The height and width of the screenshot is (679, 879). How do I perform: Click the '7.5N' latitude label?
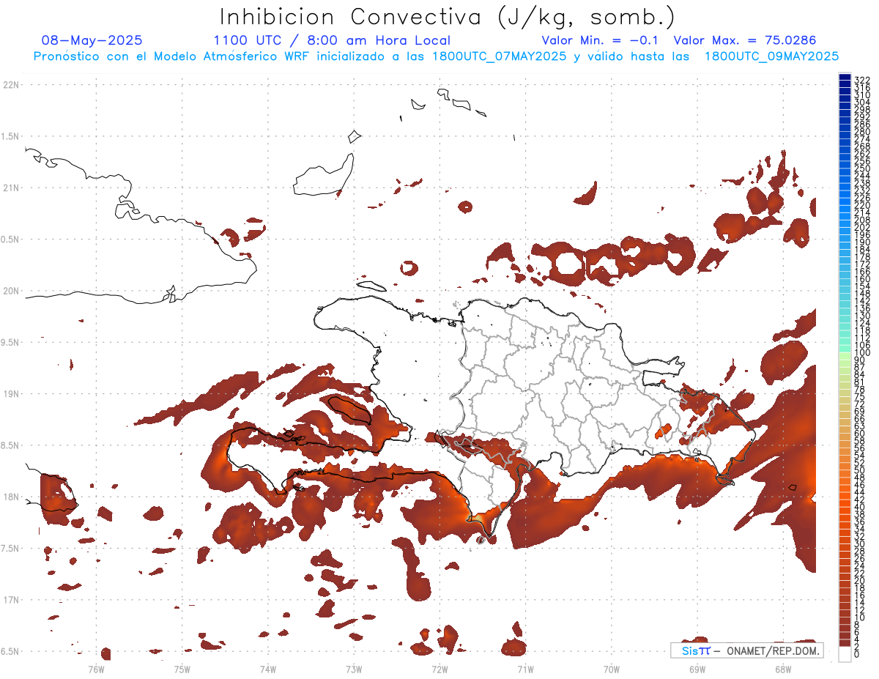click(11, 549)
